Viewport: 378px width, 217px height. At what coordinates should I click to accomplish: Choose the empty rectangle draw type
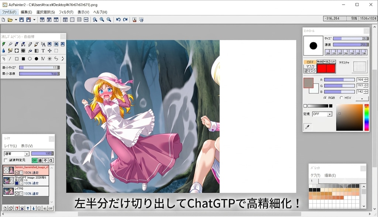(x=17, y=58)
